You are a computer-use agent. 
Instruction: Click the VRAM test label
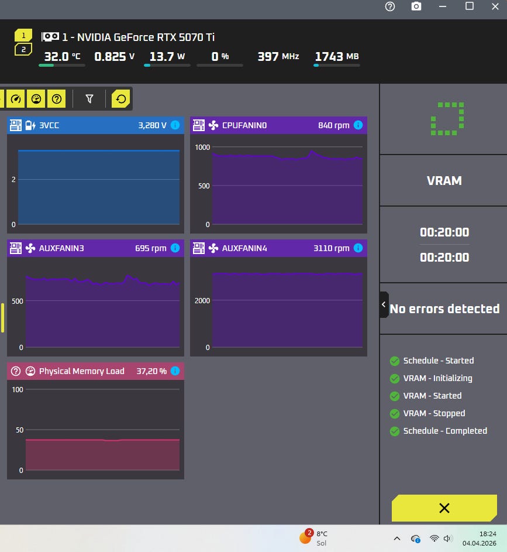tap(444, 181)
